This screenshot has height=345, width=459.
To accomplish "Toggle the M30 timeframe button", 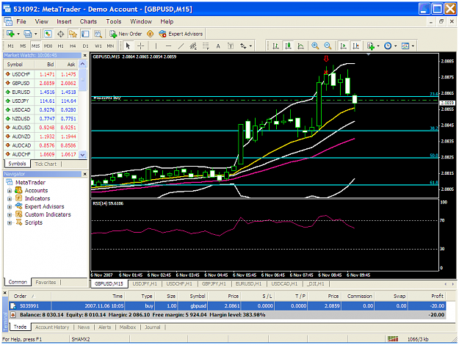I will [48, 46].
